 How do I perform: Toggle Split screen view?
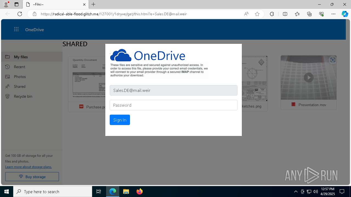285,14
